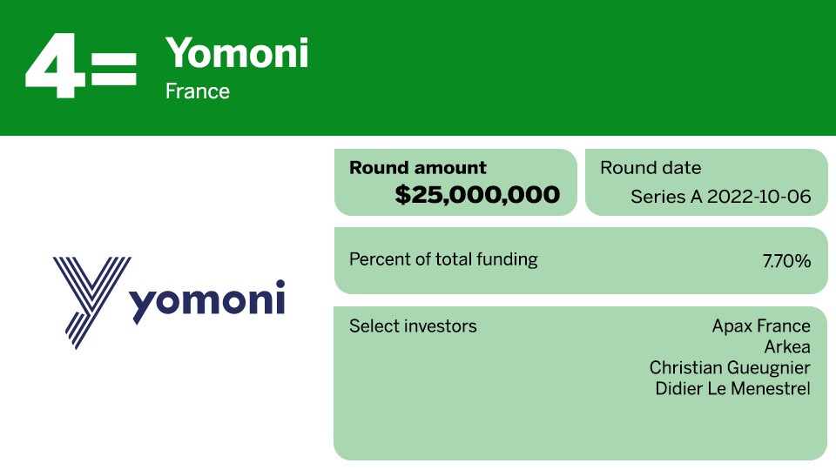The height and width of the screenshot is (470, 836).
Task: Click the Percent of total funding label
Action: tap(443, 259)
